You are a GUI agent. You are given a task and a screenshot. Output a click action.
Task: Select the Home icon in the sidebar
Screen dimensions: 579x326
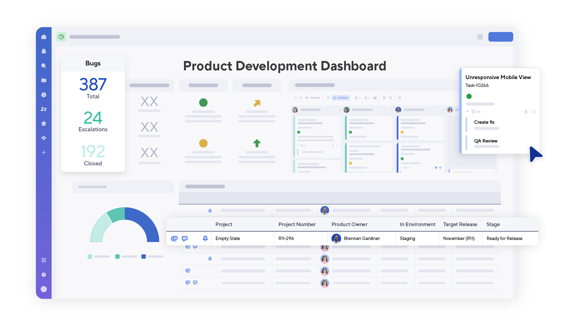click(x=44, y=37)
